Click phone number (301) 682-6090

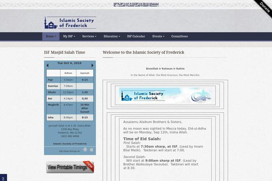click(70, 136)
